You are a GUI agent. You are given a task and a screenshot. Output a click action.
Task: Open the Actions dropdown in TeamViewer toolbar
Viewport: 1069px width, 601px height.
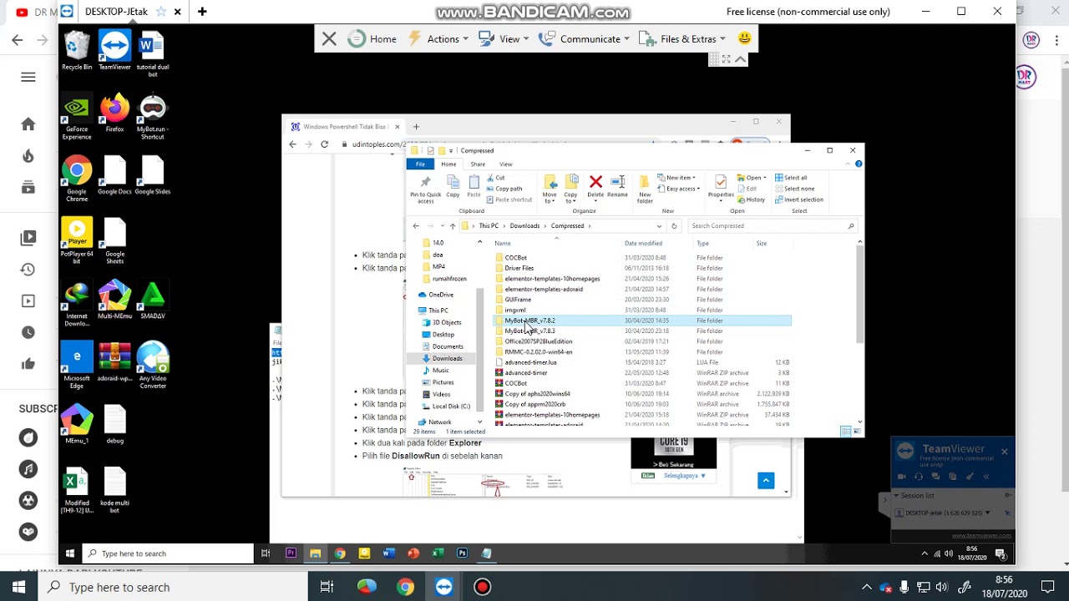[x=438, y=39]
